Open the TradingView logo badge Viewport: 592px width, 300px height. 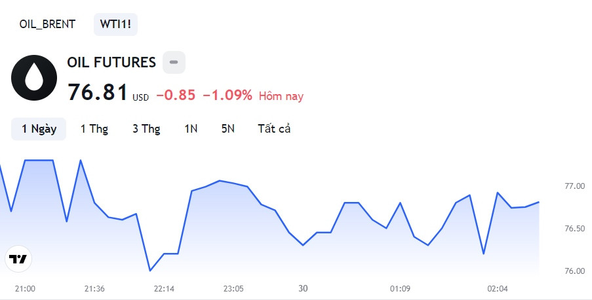18,259
